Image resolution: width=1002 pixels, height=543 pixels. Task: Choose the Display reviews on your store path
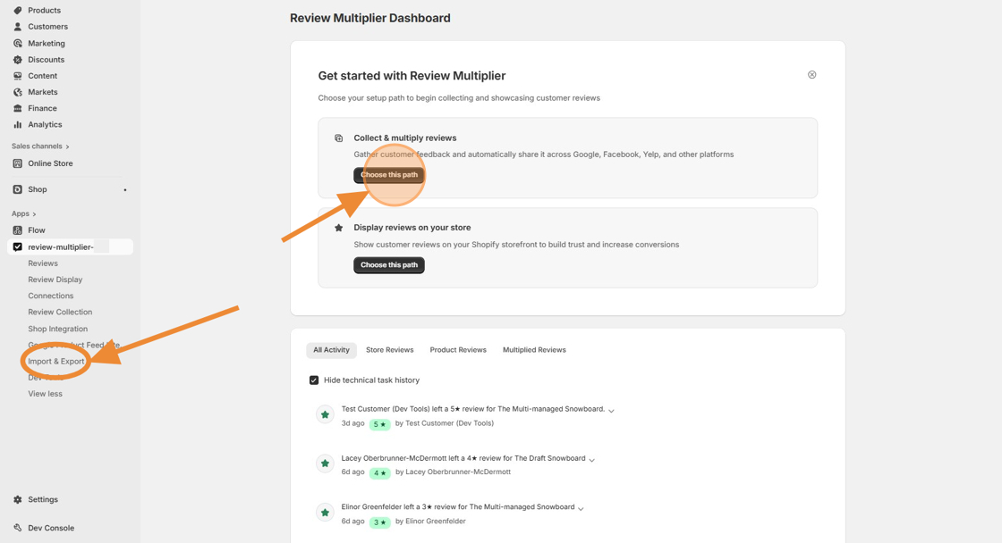[x=389, y=264]
